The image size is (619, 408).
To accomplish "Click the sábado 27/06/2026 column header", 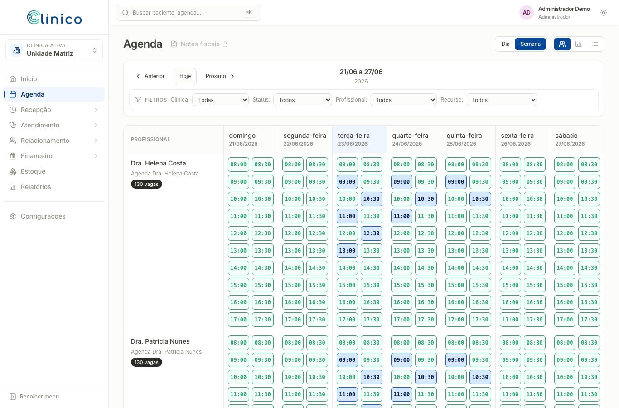I will [577, 139].
